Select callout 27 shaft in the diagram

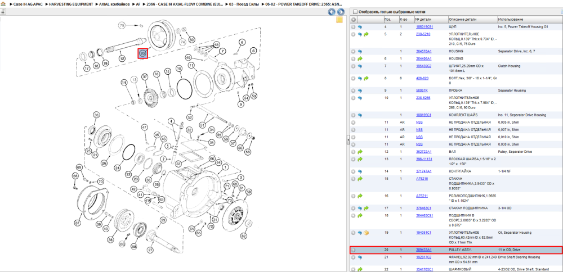(150, 250)
